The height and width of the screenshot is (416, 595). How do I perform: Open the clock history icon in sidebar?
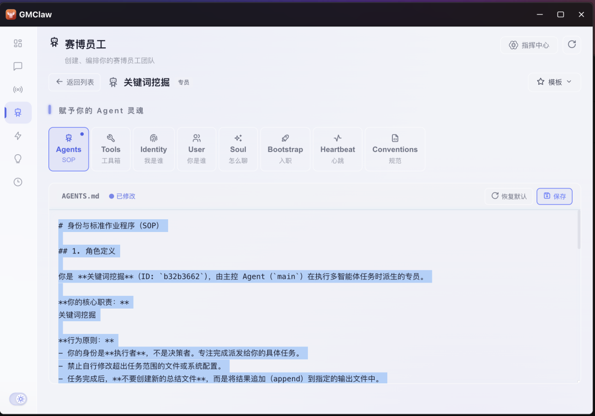[x=18, y=182]
